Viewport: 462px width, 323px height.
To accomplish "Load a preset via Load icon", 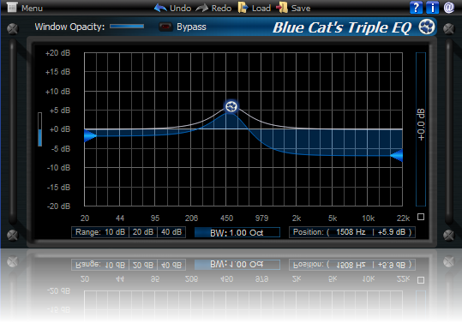I will coord(243,8).
